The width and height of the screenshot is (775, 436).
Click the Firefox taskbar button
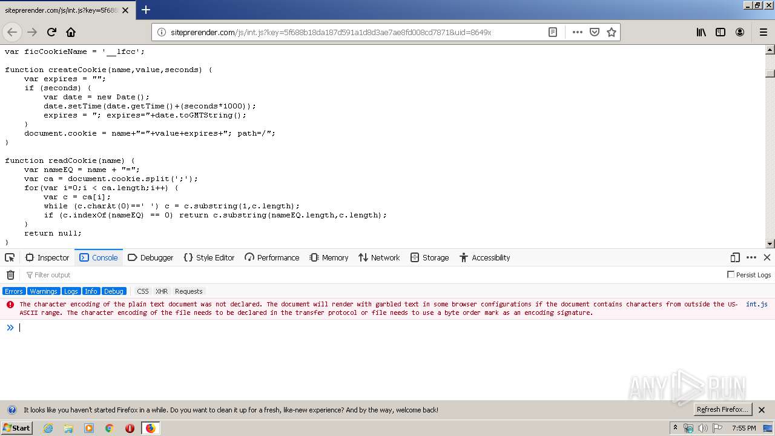[150, 428]
